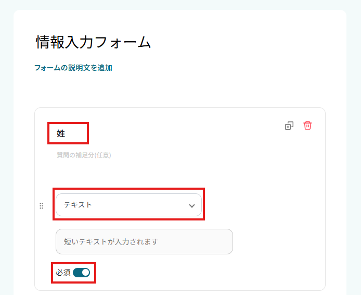Click the drag handle beside テキスト dropdown
Viewport: 361px width, 295px height.
click(x=42, y=205)
